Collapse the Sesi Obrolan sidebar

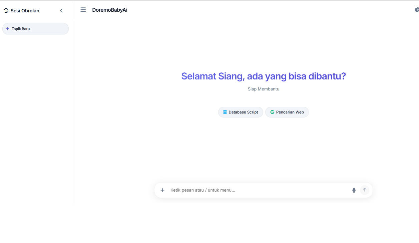[x=61, y=11]
